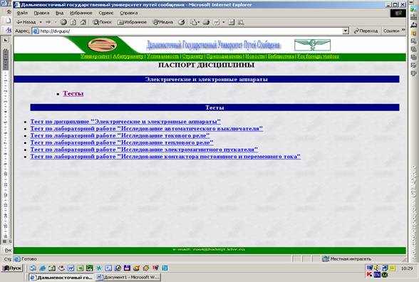Viewport: 419px width, 282px height.
Task: Open the Справка menu
Action: [128, 13]
